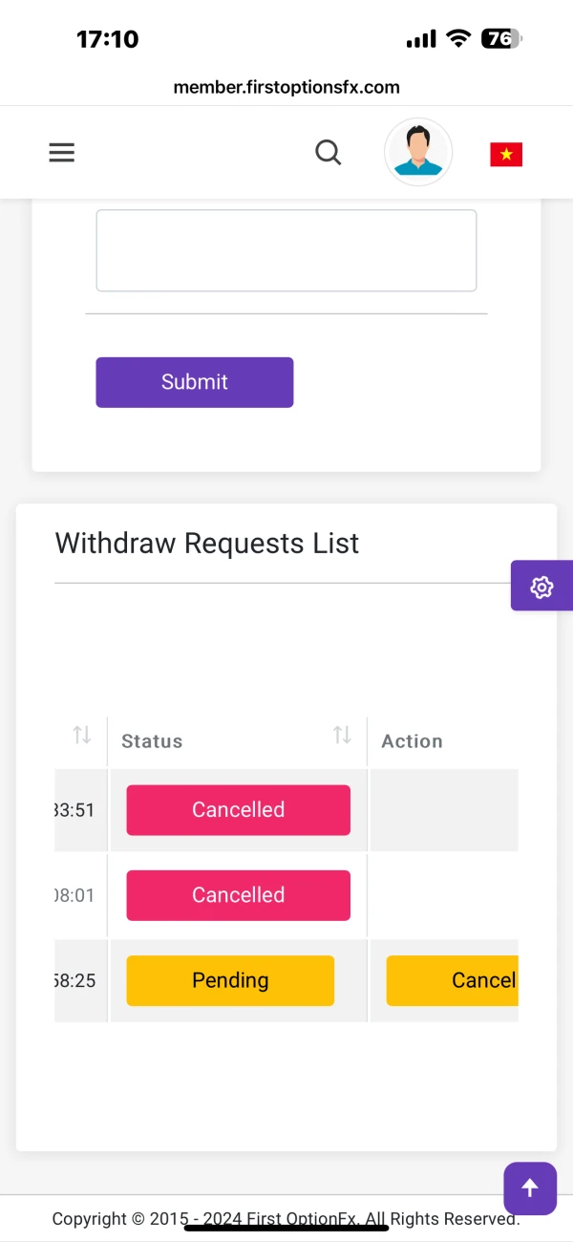The image size is (573, 1242).
Task: Tap the cellular signal bars icon
Action: click(x=420, y=39)
